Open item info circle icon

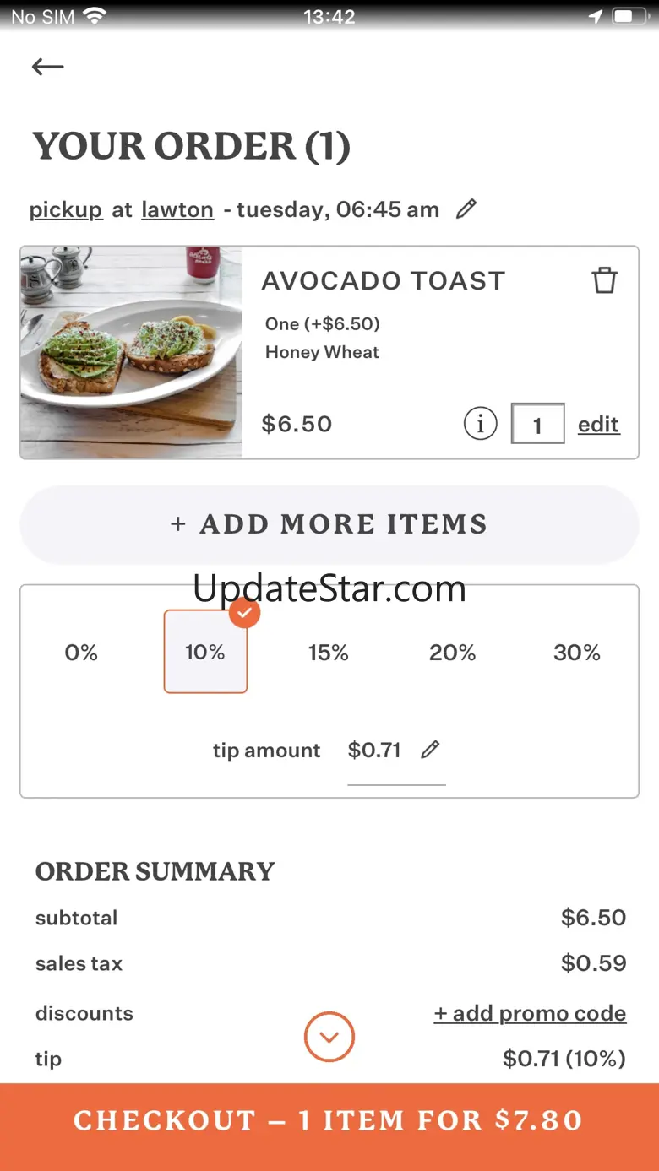[480, 424]
